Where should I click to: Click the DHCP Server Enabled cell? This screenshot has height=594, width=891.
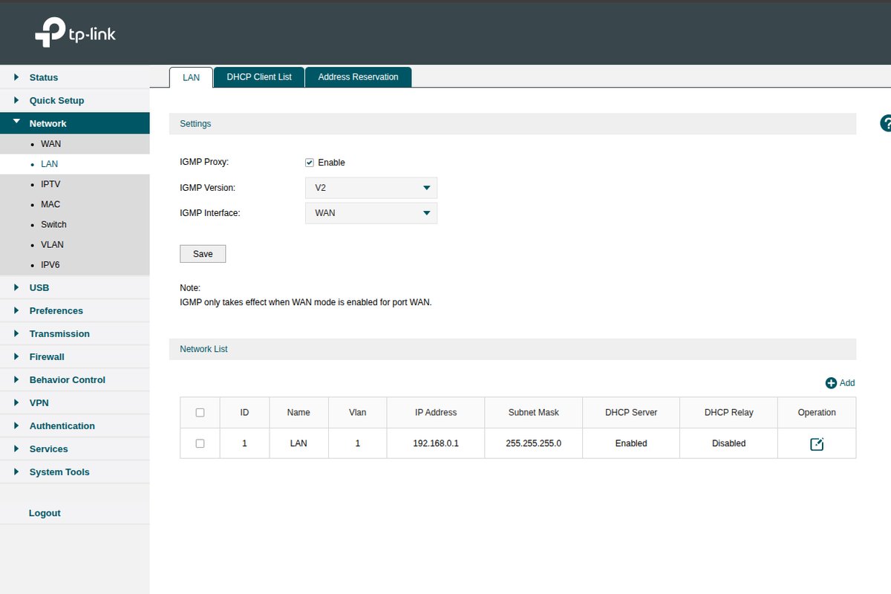point(631,443)
